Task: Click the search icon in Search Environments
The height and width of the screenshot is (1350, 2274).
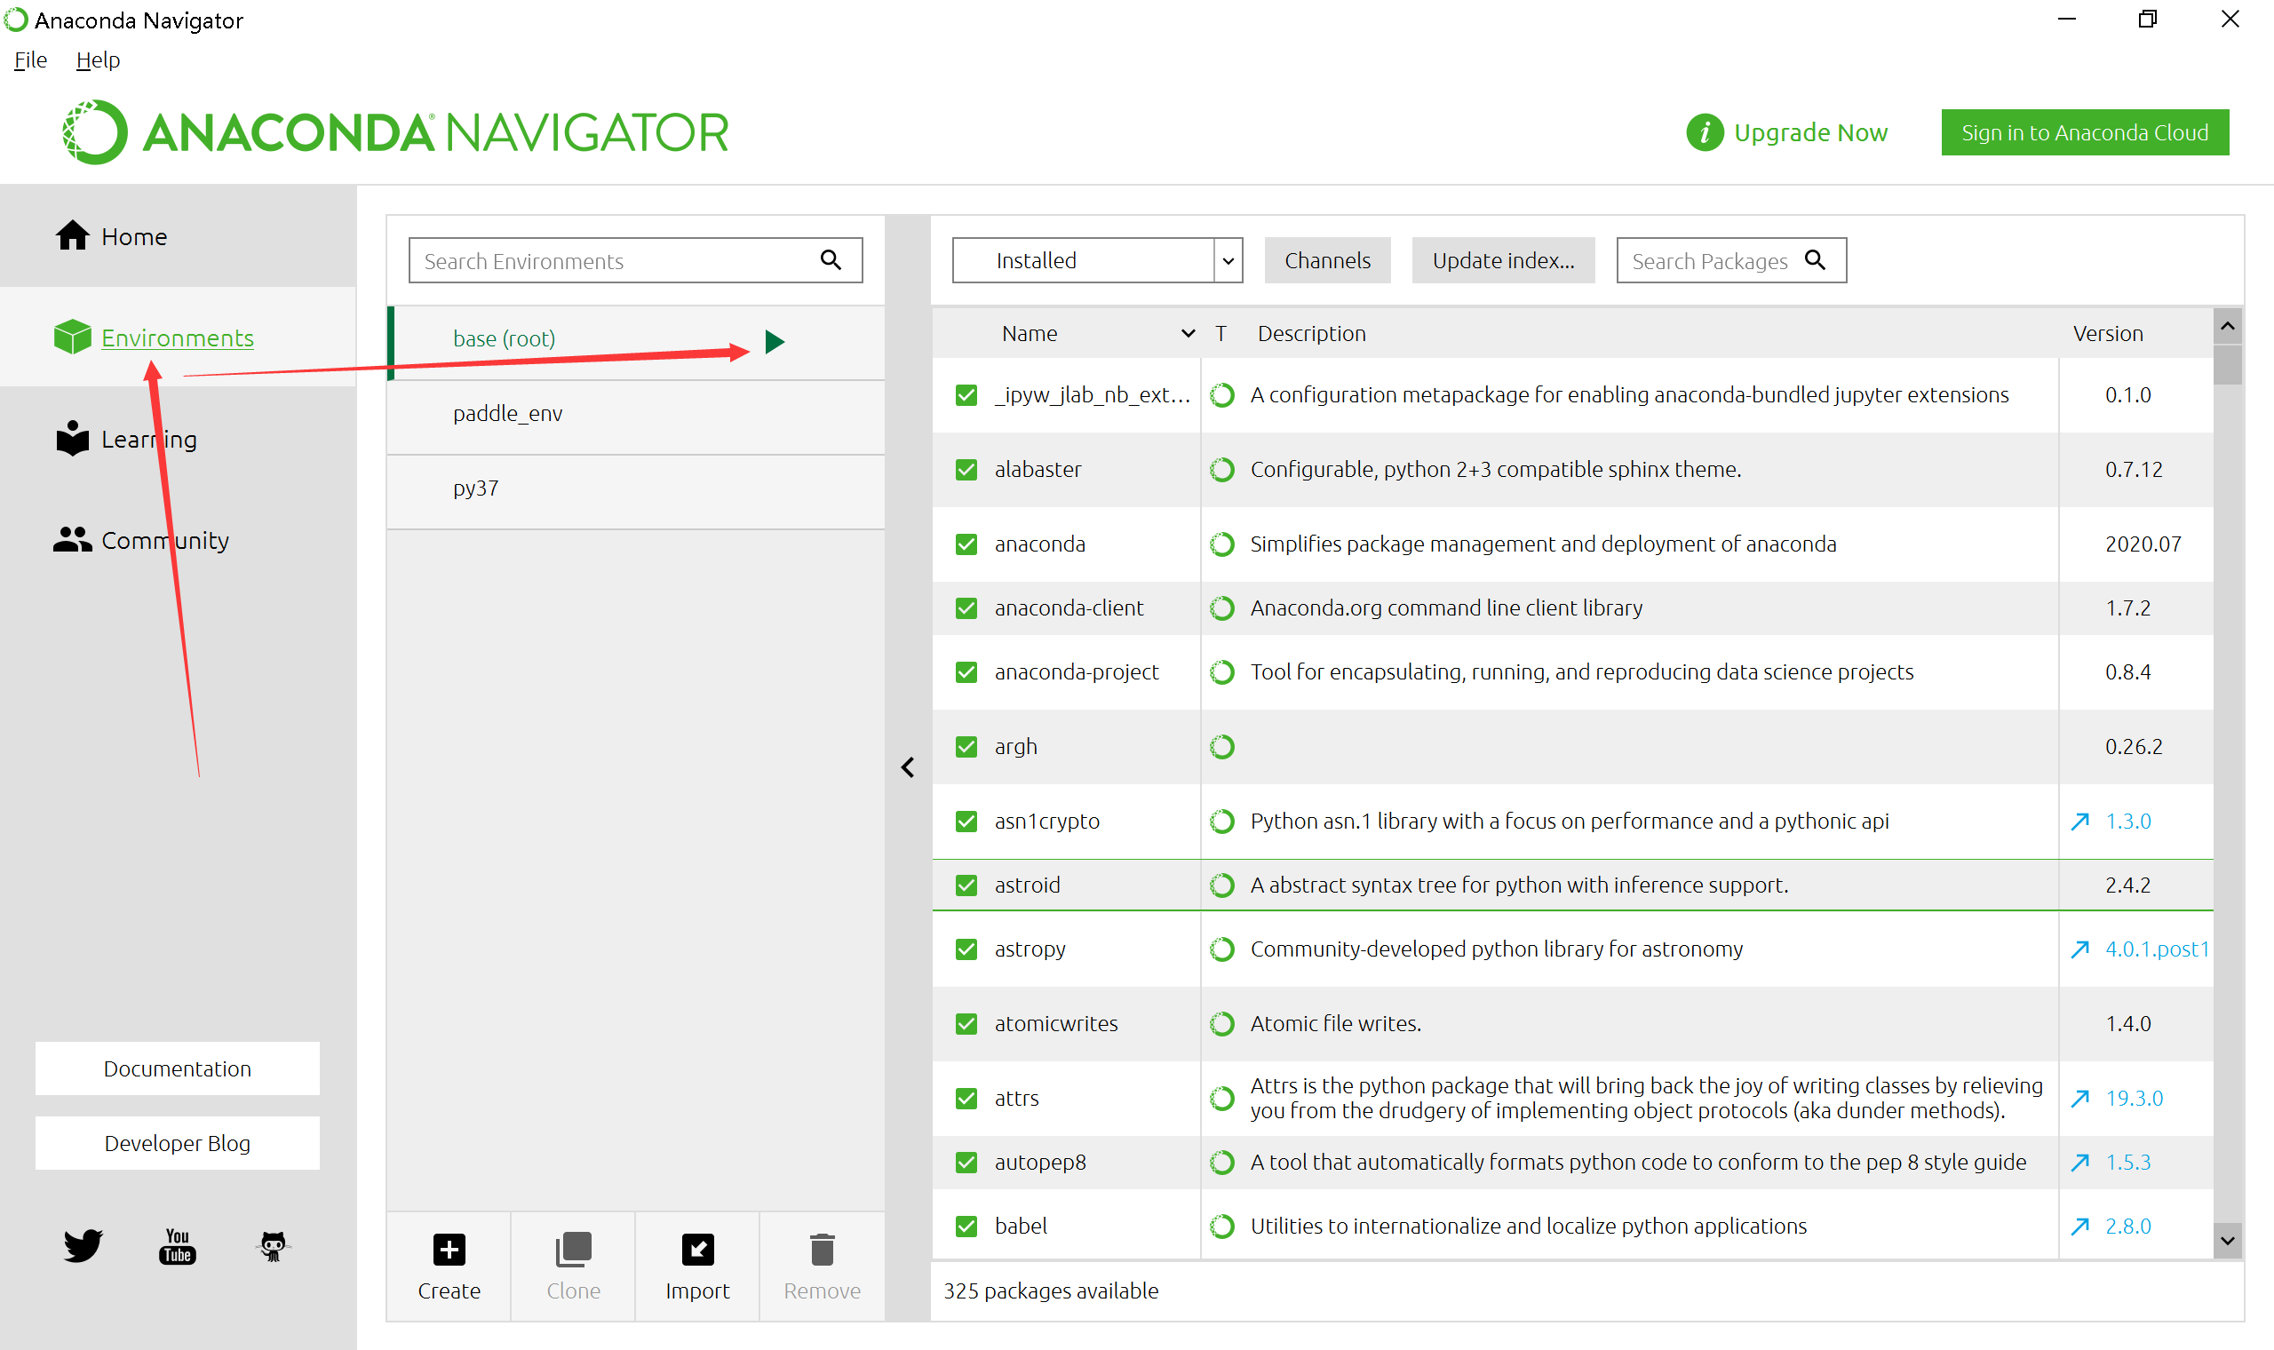Action: (831, 260)
